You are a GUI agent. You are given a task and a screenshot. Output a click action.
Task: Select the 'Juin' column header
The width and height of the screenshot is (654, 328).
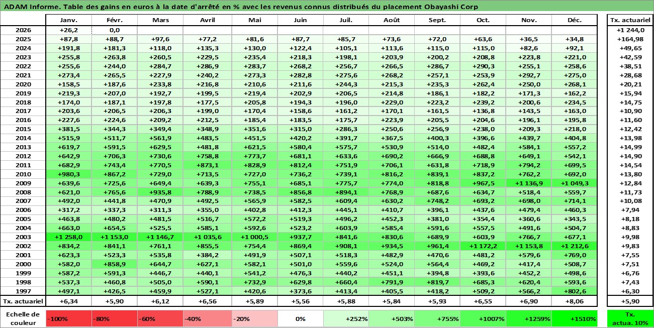pyautogui.click(x=300, y=20)
